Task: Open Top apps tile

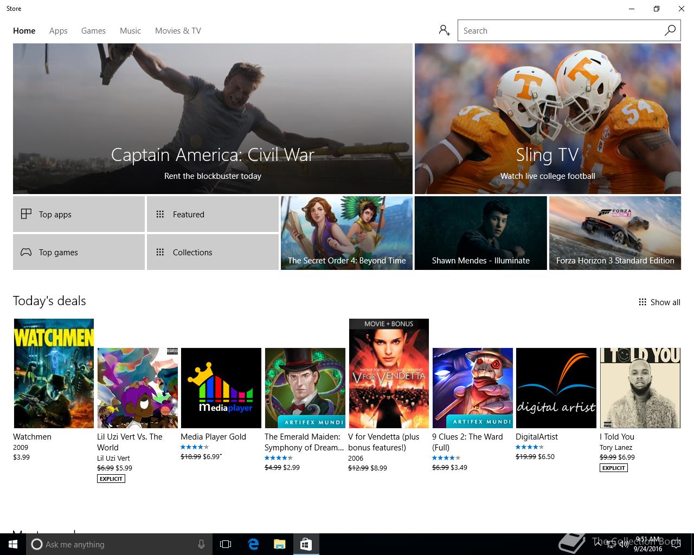Action: (x=79, y=214)
